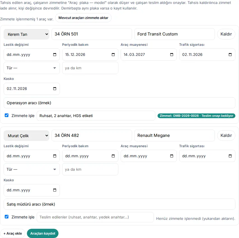Image resolution: width=239 pixels, height=238 pixels.
Task: Untick Zimmete işle for 34 ÖRN 482
Action: (x=6, y=217)
